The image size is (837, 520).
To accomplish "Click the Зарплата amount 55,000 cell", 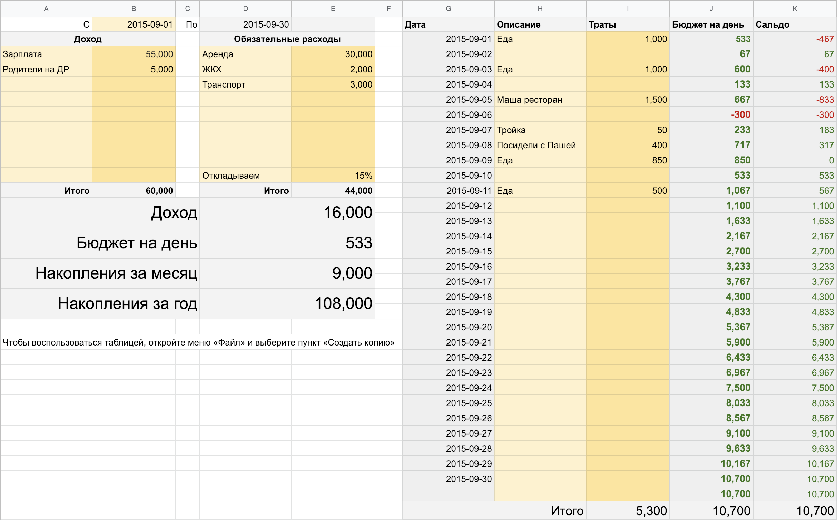I will 134,54.
